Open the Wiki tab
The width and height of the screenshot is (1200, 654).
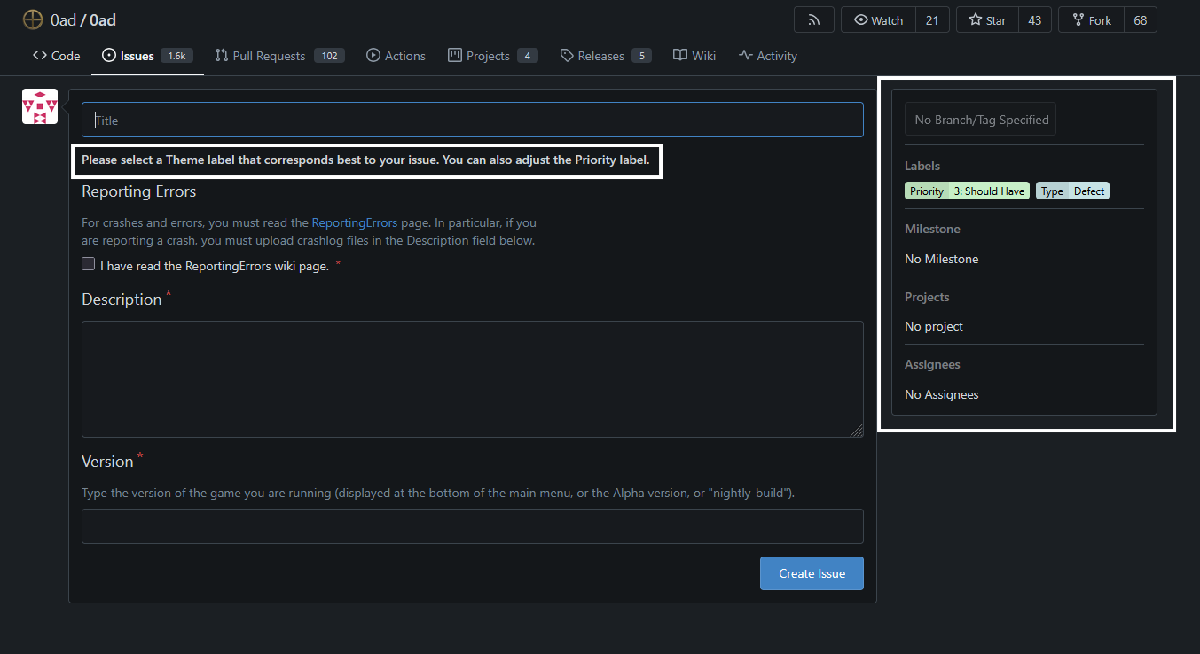point(694,56)
